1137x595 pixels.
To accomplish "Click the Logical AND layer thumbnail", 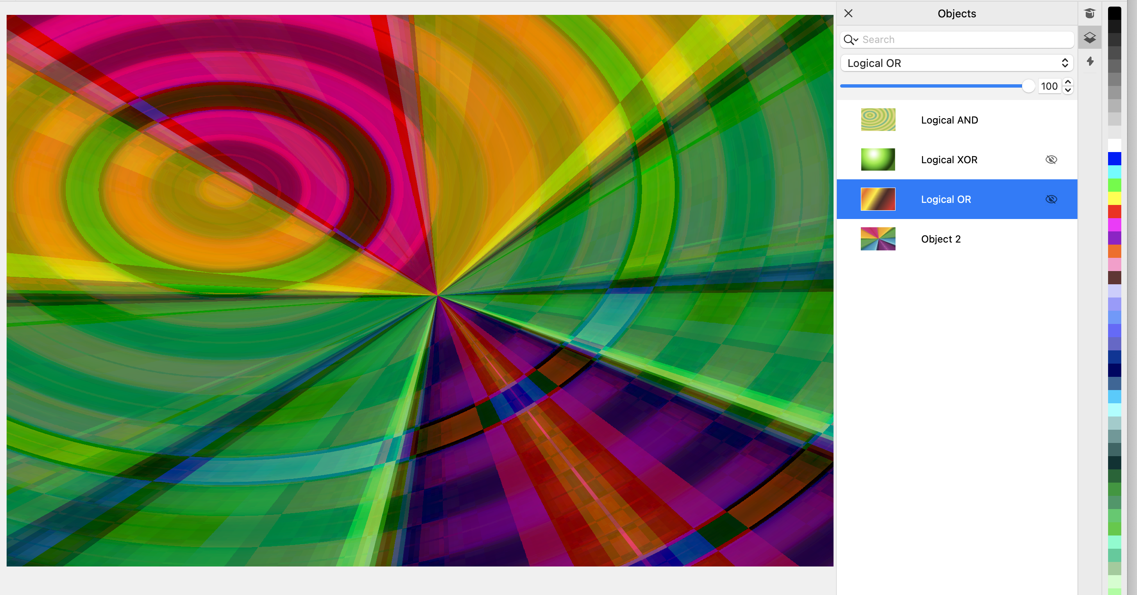I will pos(878,119).
